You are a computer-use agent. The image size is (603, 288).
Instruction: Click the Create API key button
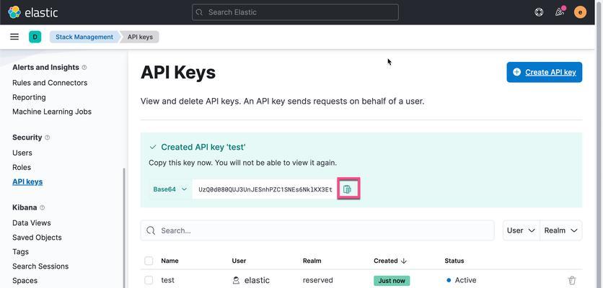(x=544, y=72)
